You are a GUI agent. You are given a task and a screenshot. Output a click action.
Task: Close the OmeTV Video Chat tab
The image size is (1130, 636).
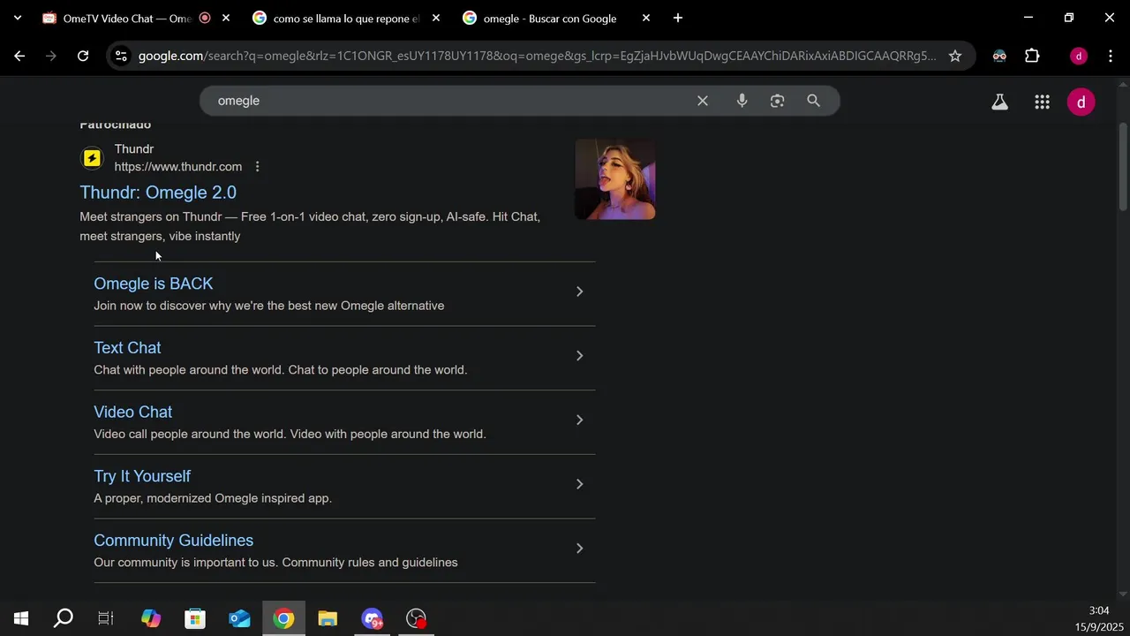click(x=226, y=18)
